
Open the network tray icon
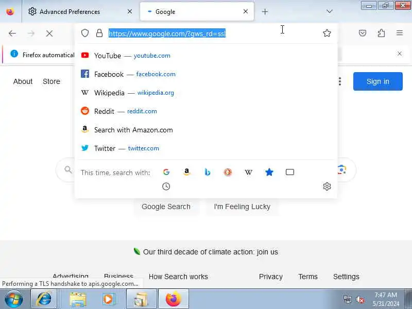pos(347,299)
